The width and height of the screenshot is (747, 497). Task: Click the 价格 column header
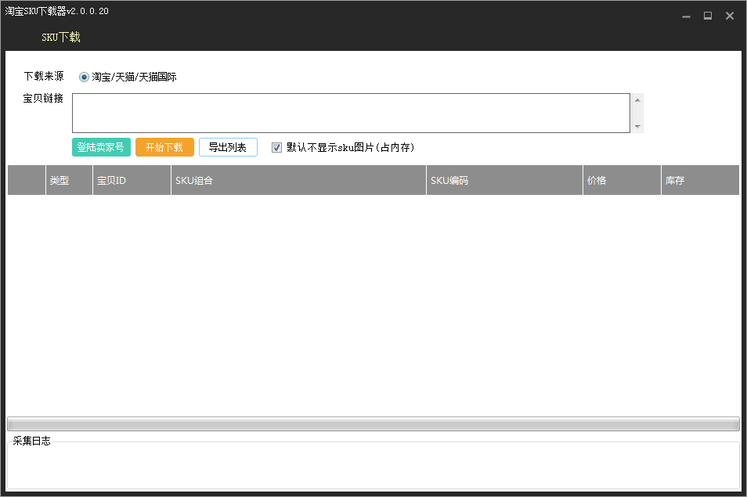622,181
